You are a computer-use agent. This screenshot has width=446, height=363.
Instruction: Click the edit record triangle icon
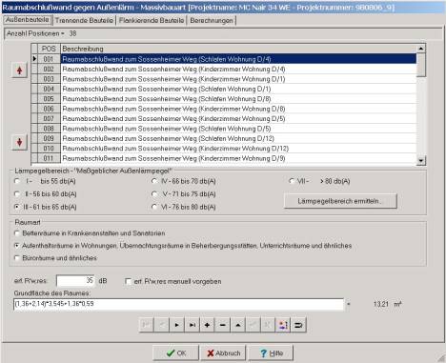pyautogui.click(x=237, y=325)
